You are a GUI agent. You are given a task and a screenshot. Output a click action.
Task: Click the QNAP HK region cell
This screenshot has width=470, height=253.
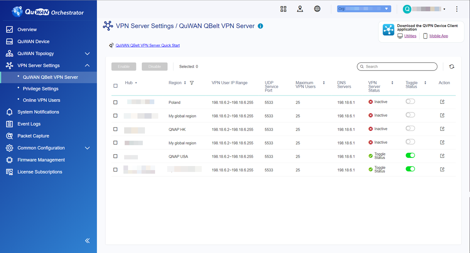tap(177, 130)
